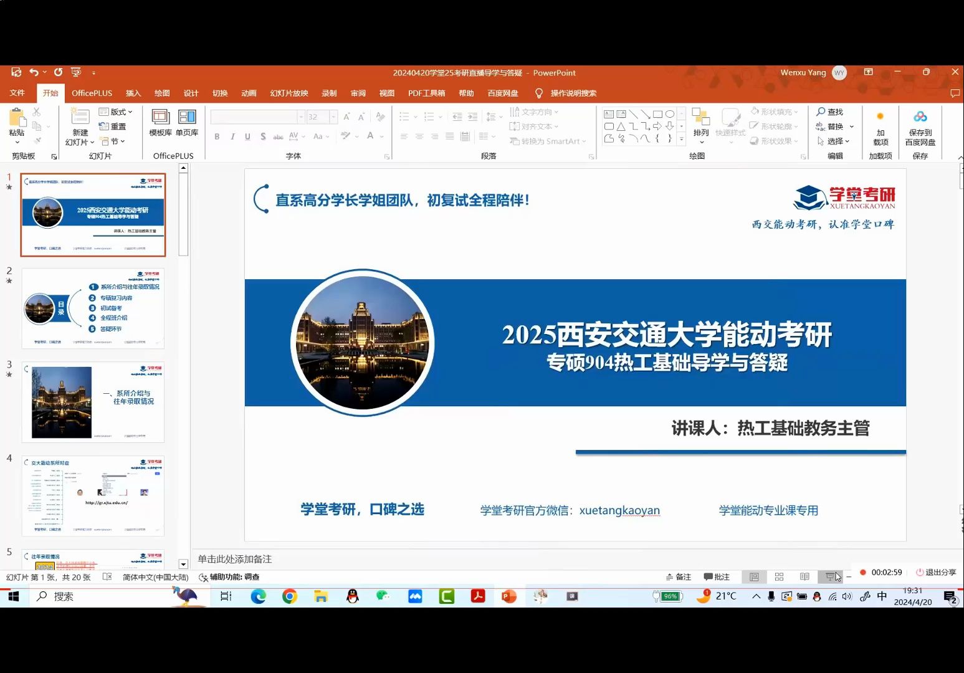Switch to the Design (设计) tab
This screenshot has height=673, width=964.
click(191, 93)
